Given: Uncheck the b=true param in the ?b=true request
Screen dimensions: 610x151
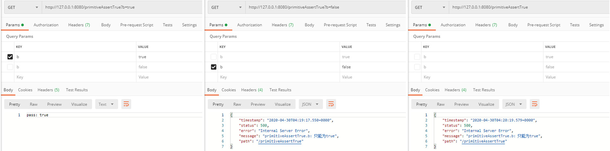Looking at the screenshot, I should [x=10, y=57].
